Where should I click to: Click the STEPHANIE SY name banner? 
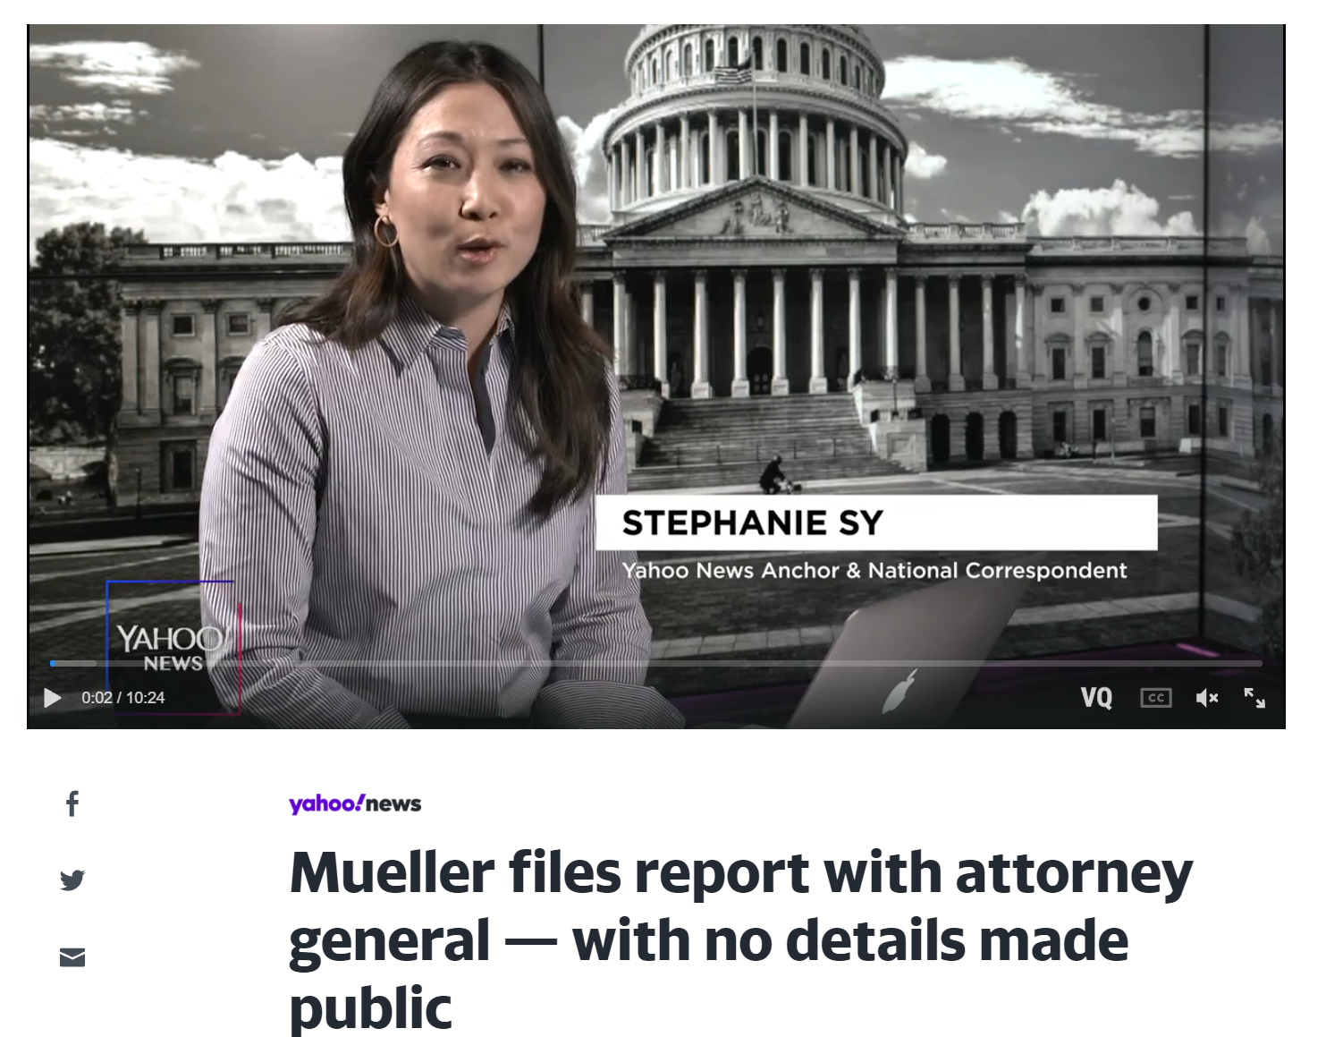(x=876, y=523)
